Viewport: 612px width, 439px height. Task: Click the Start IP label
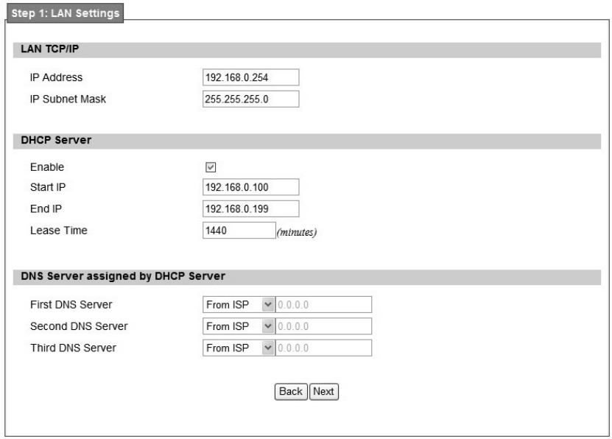coord(48,187)
